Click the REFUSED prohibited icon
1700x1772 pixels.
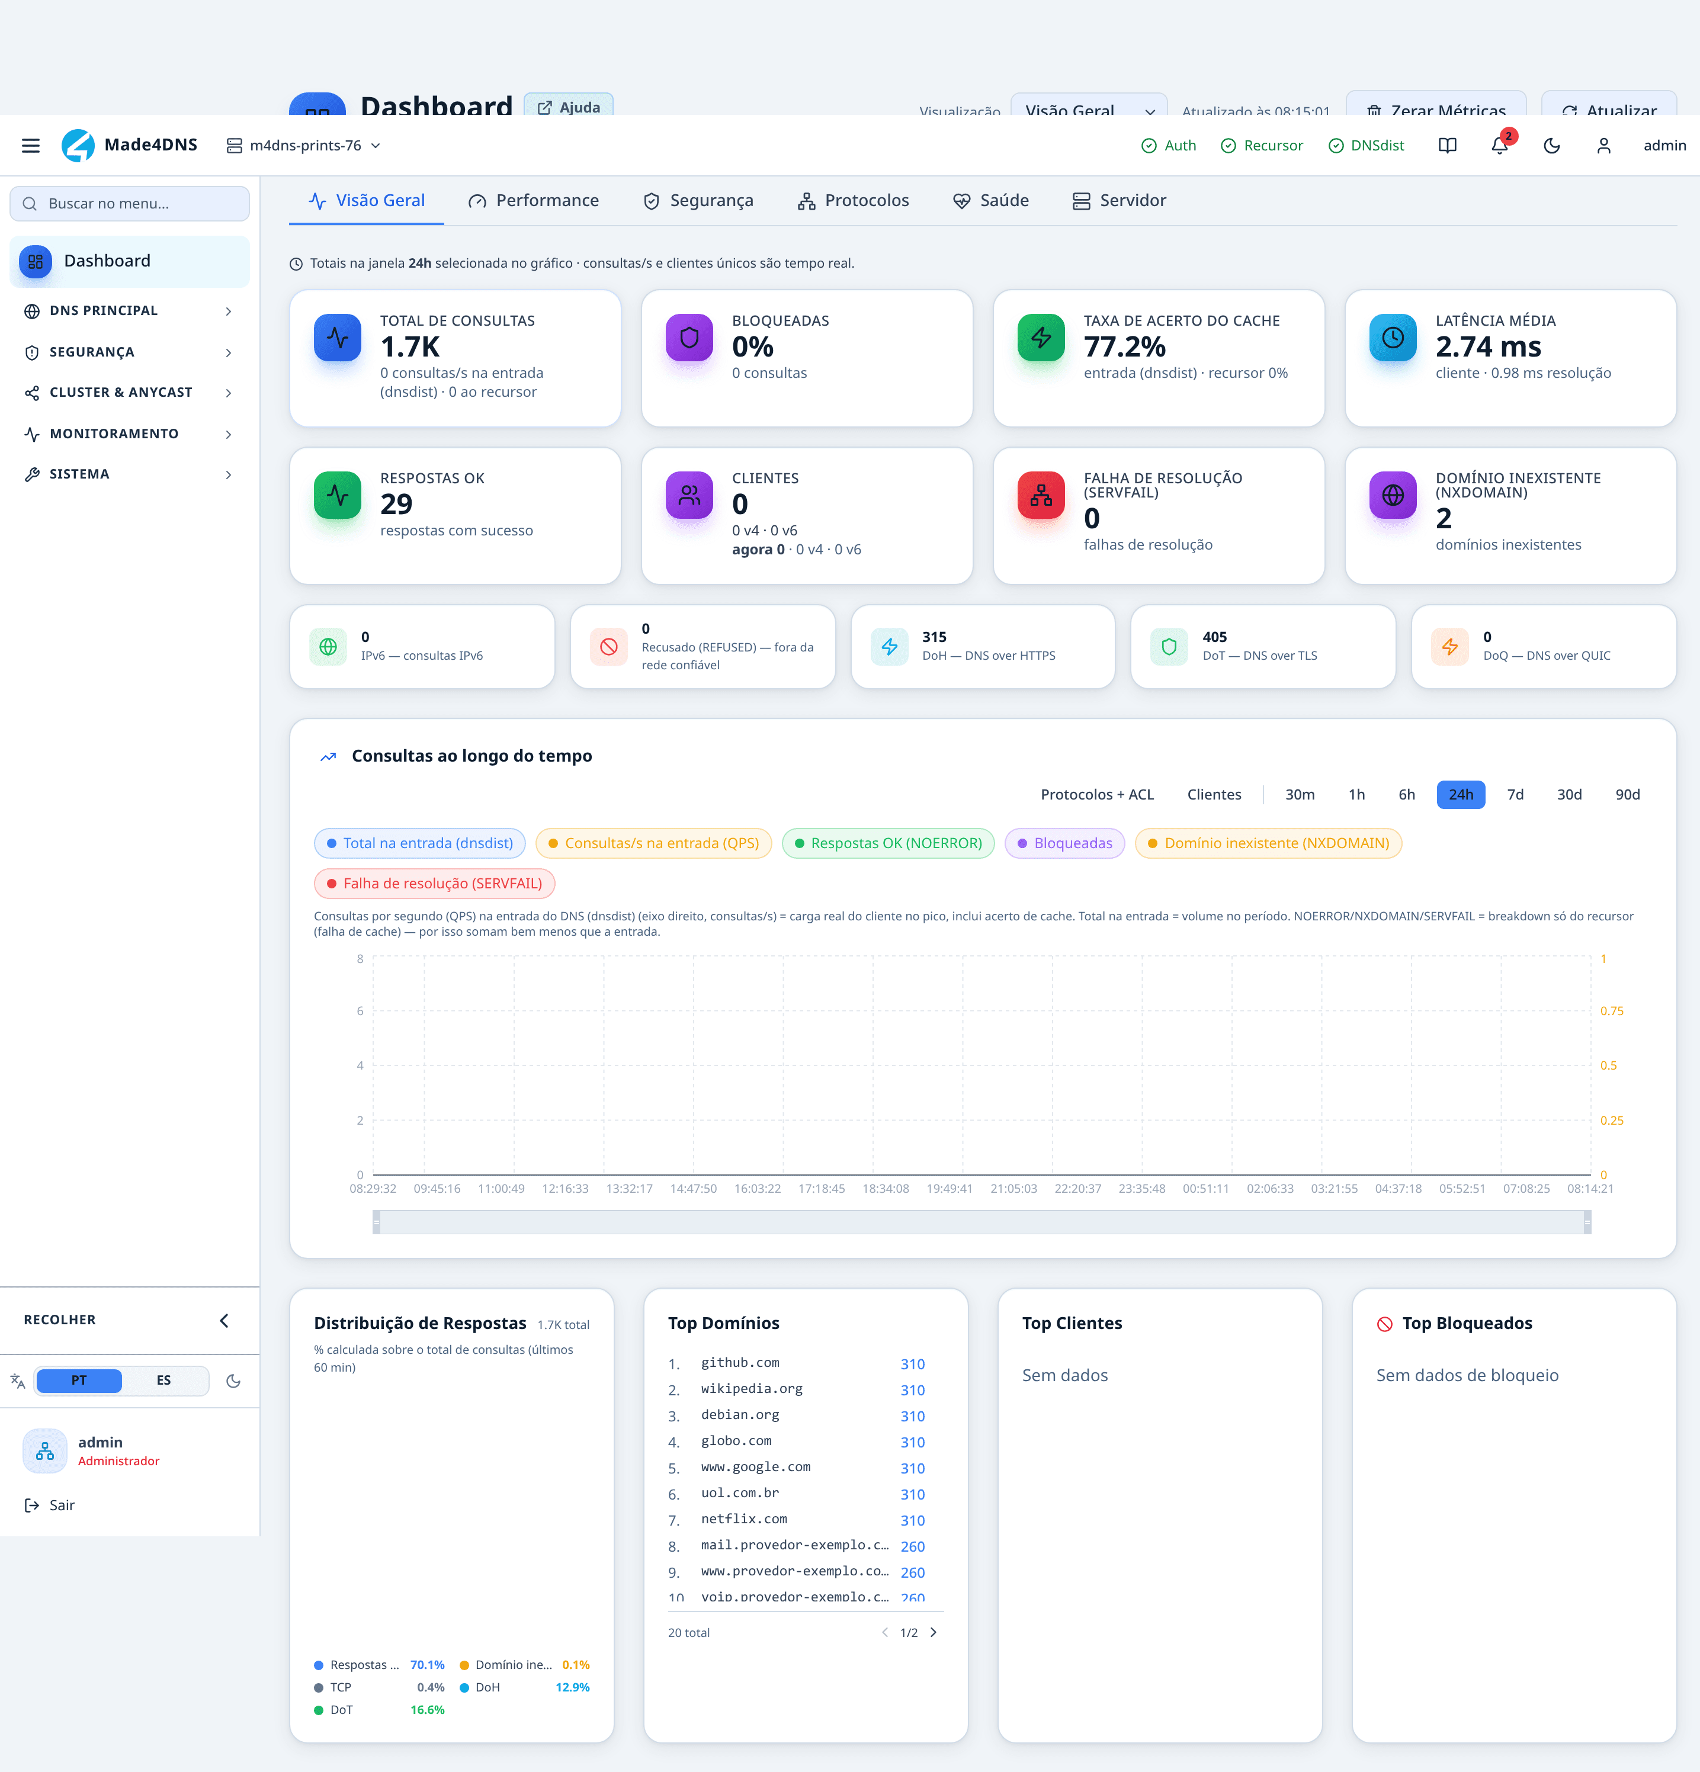tap(608, 646)
